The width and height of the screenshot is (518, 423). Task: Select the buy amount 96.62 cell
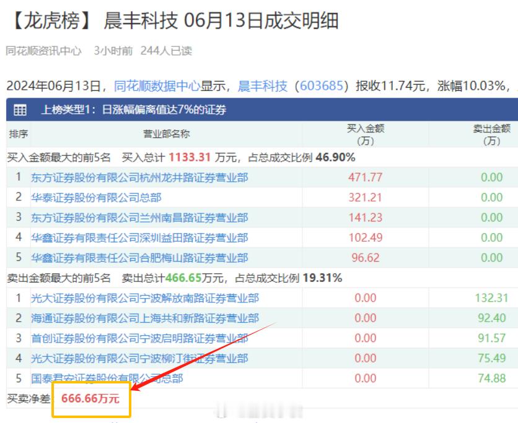click(366, 258)
